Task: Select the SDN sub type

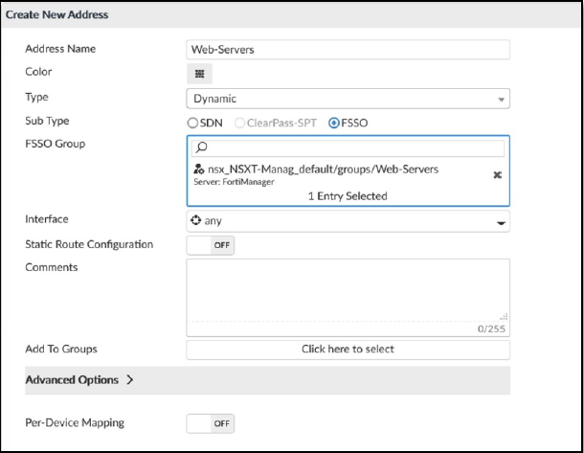Action: (192, 123)
